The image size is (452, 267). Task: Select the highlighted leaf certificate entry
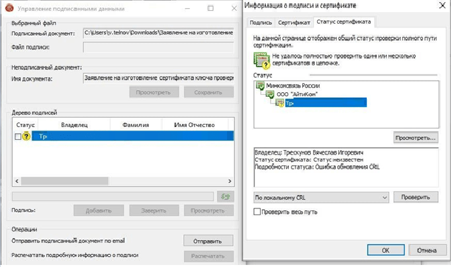pos(326,102)
